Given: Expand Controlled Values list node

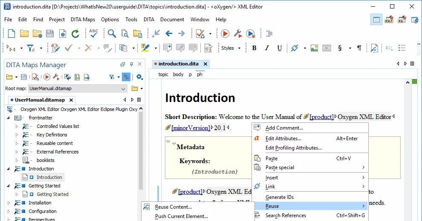Looking at the screenshot, I should pyautogui.click(x=17, y=126).
